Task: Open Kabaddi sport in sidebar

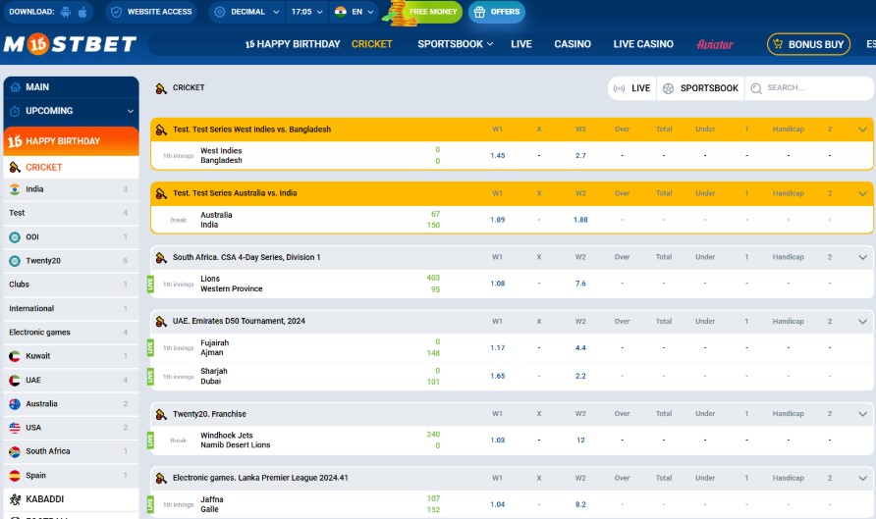Action: pos(71,499)
